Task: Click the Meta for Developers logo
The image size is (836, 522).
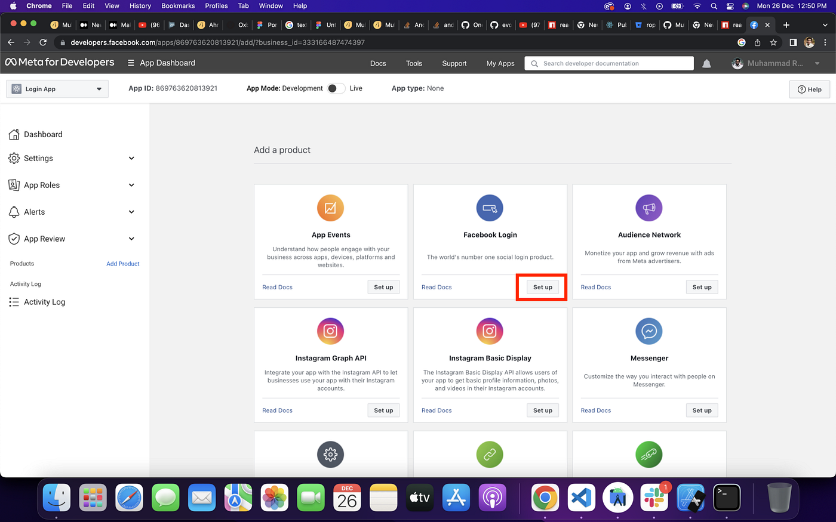Action: 60,62
